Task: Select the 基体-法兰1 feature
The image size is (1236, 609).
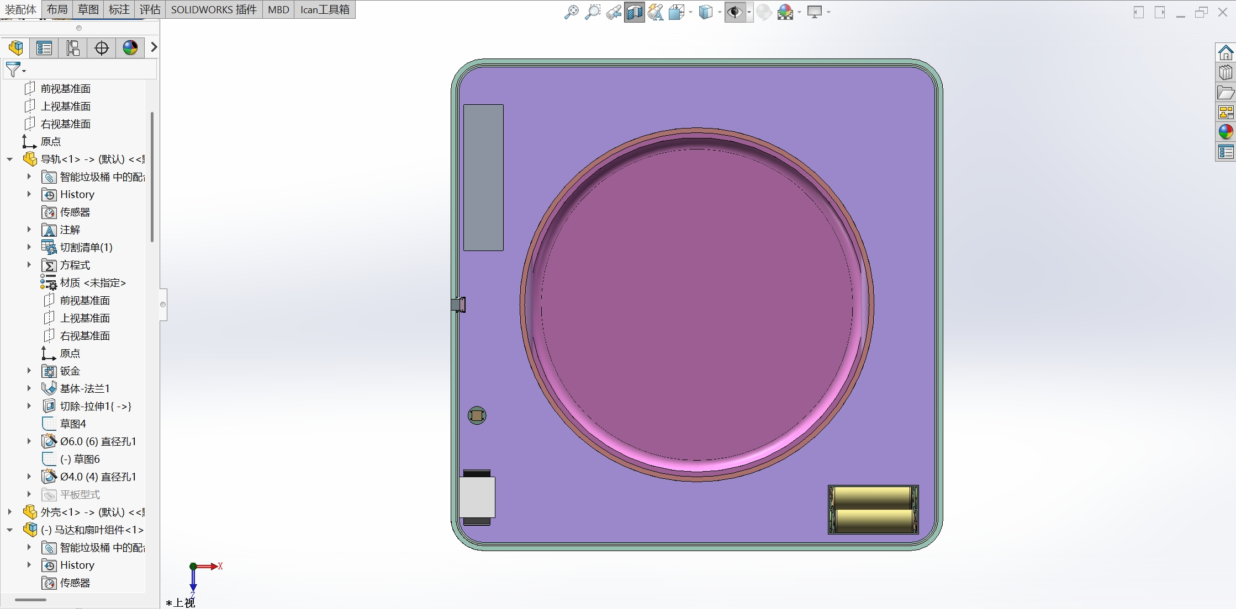Action: (x=84, y=388)
